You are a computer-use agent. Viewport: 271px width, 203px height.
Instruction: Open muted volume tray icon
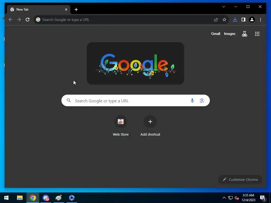click(x=237, y=198)
